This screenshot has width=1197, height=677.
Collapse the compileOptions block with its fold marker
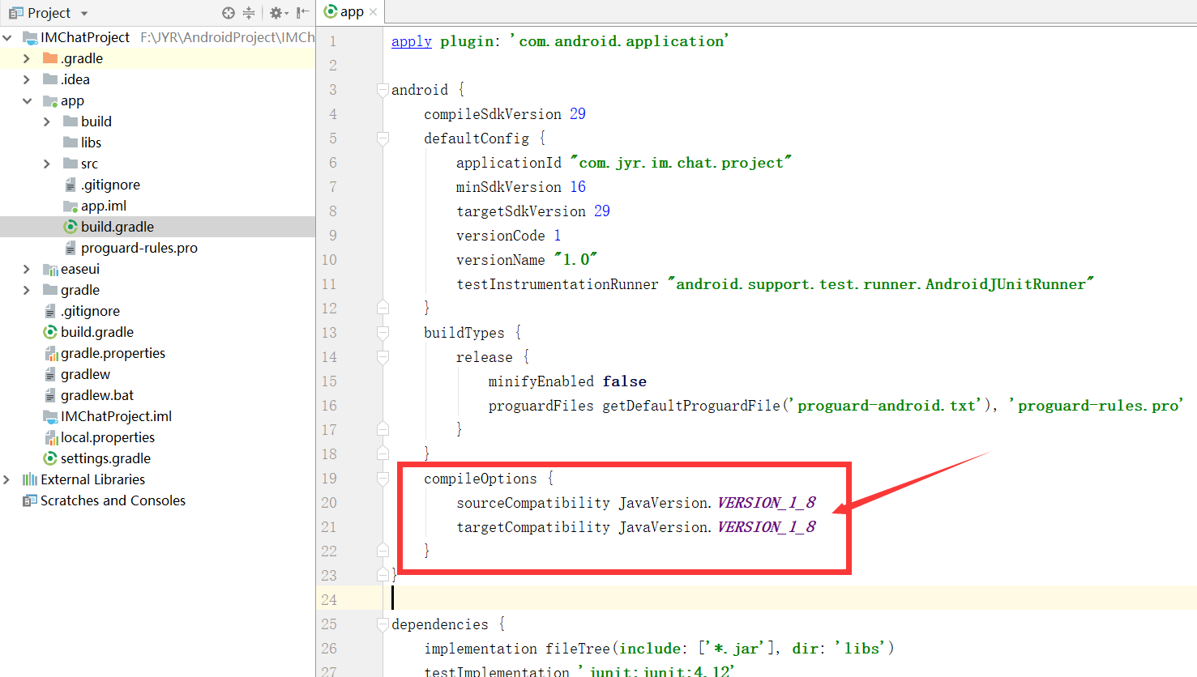point(382,478)
